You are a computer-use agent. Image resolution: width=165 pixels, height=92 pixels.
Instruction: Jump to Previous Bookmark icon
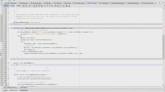click(x=47, y=6)
